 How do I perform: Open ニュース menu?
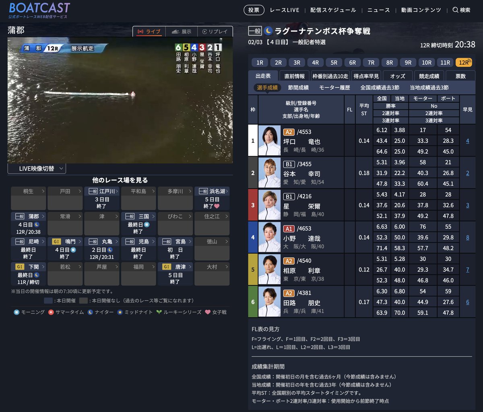pos(379,10)
